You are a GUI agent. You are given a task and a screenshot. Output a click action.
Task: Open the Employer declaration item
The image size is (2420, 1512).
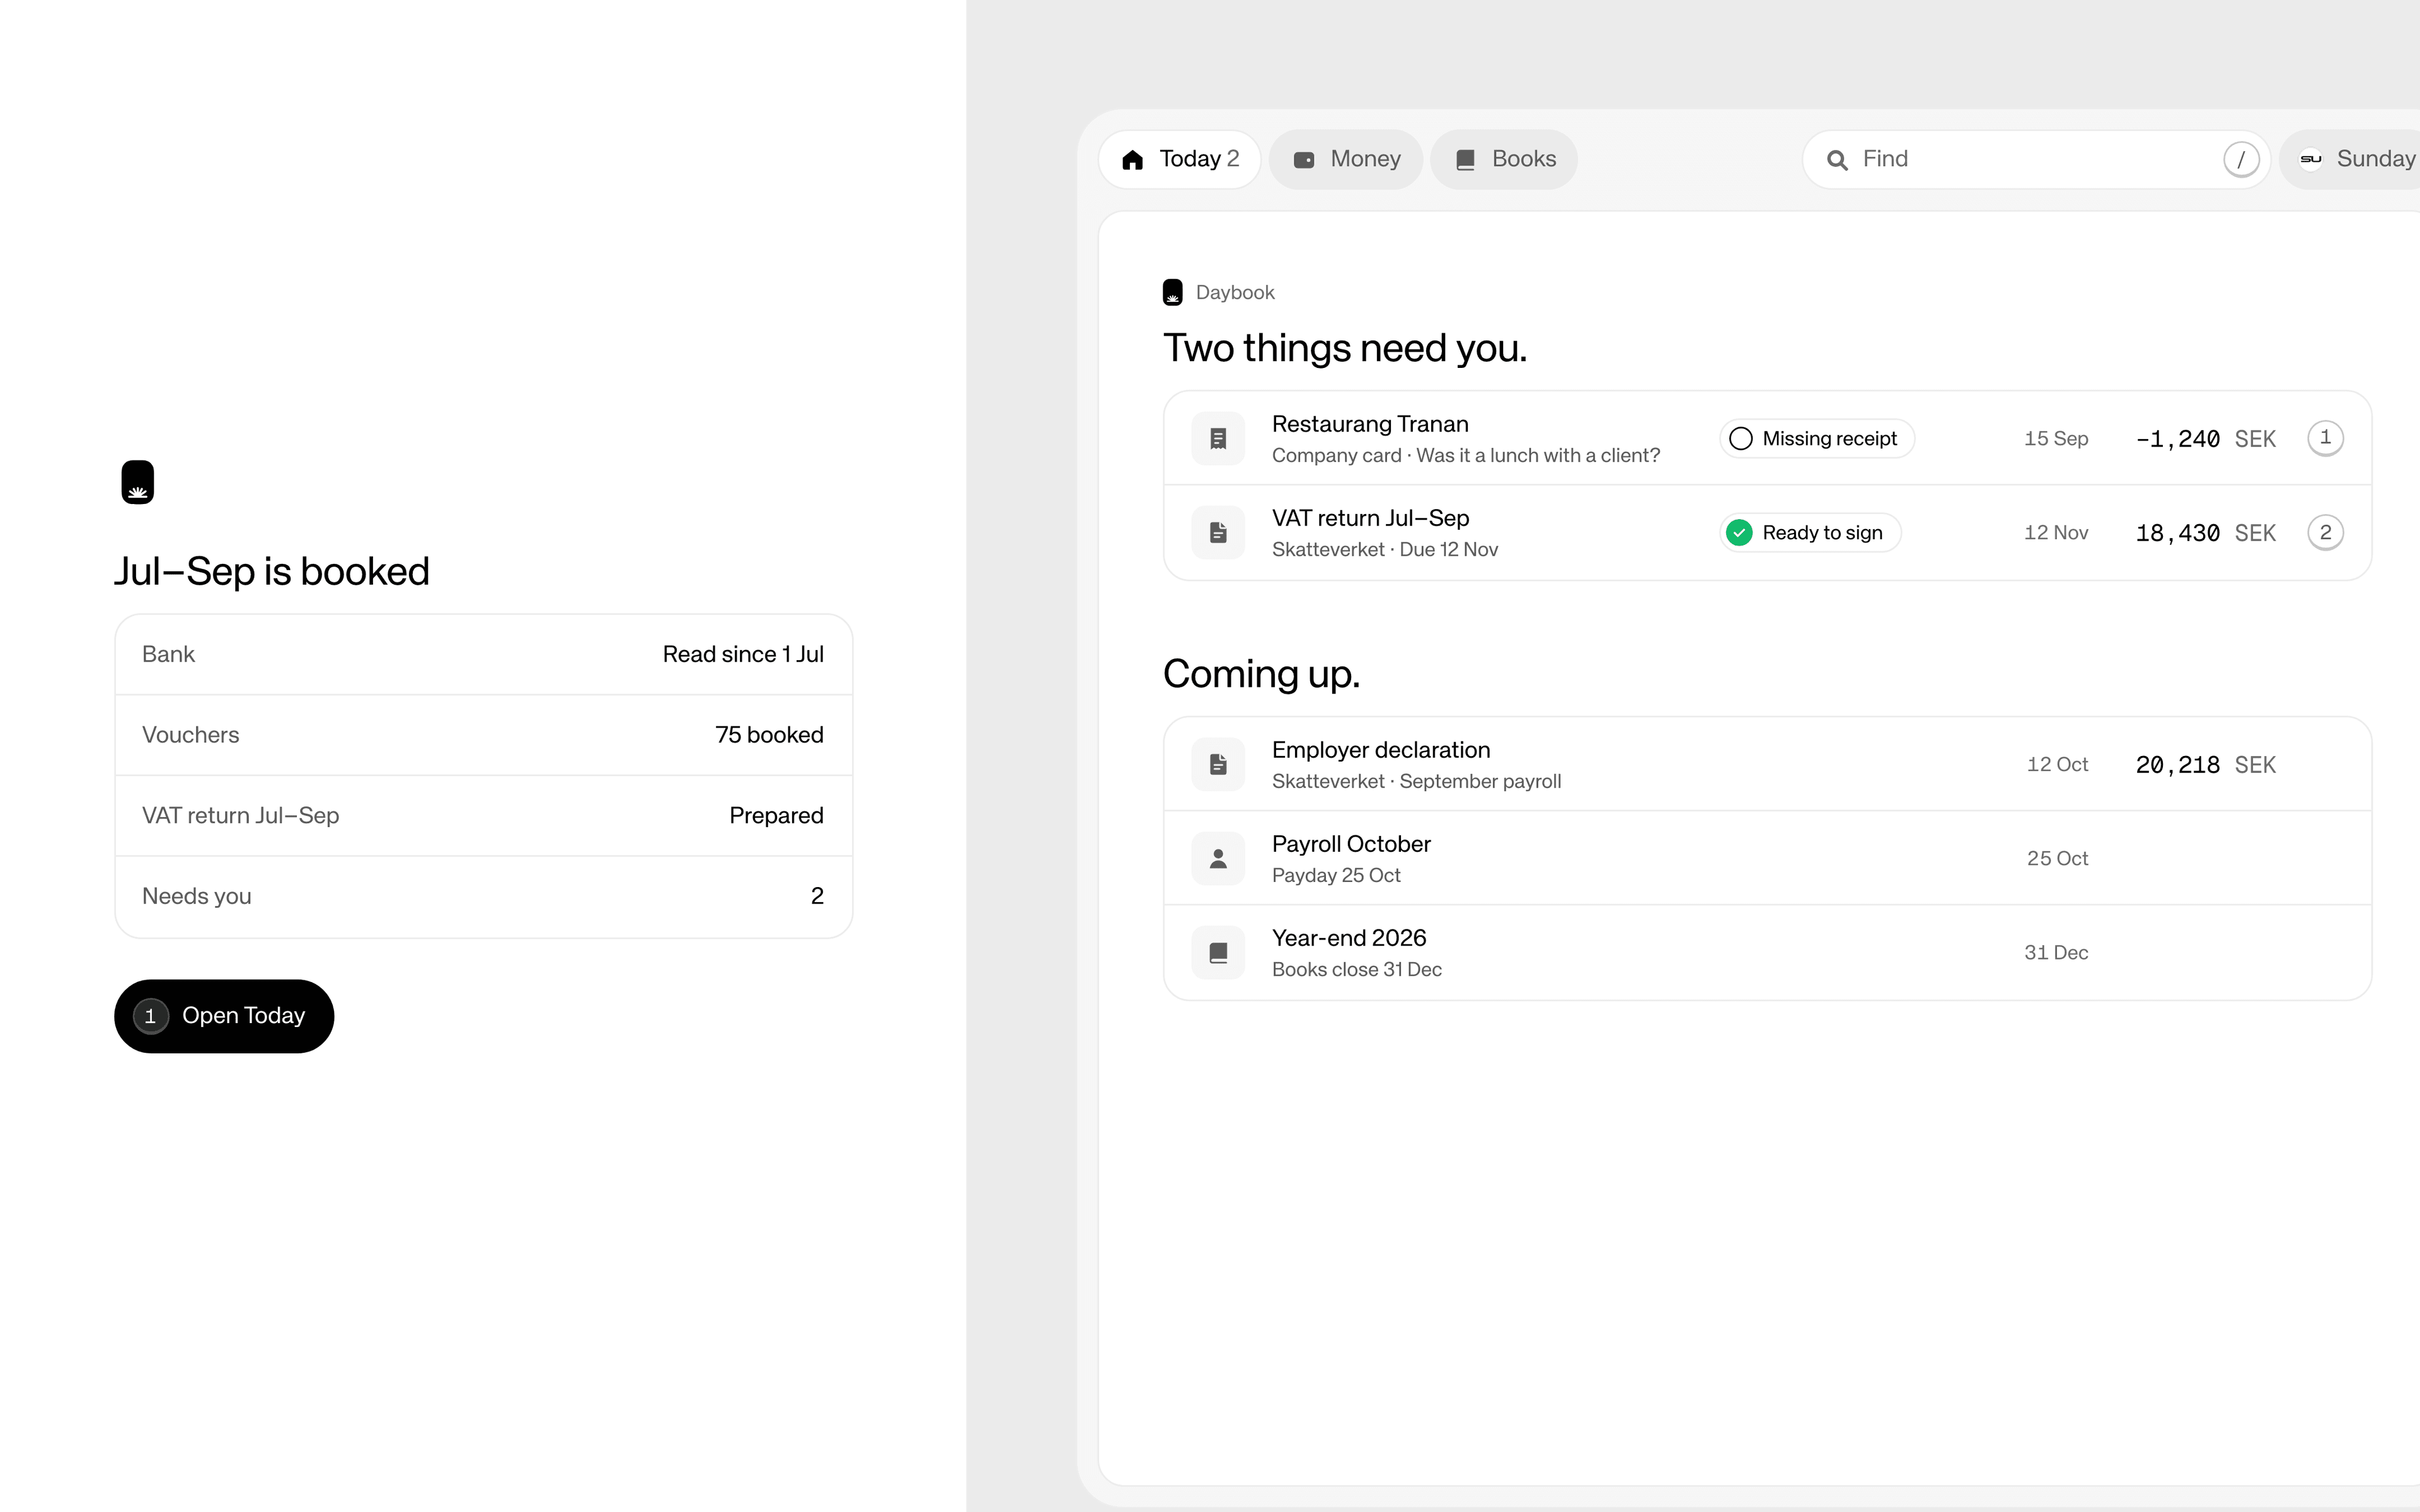(1768, 764)
